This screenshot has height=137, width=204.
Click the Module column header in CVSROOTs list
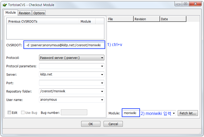coord(87,21)
